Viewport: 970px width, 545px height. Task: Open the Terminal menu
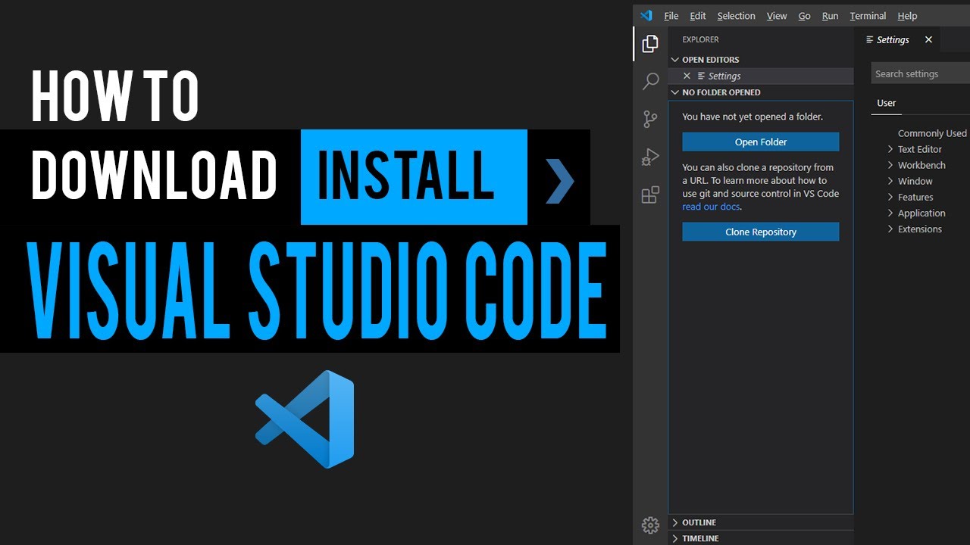(x=868, y=16)
